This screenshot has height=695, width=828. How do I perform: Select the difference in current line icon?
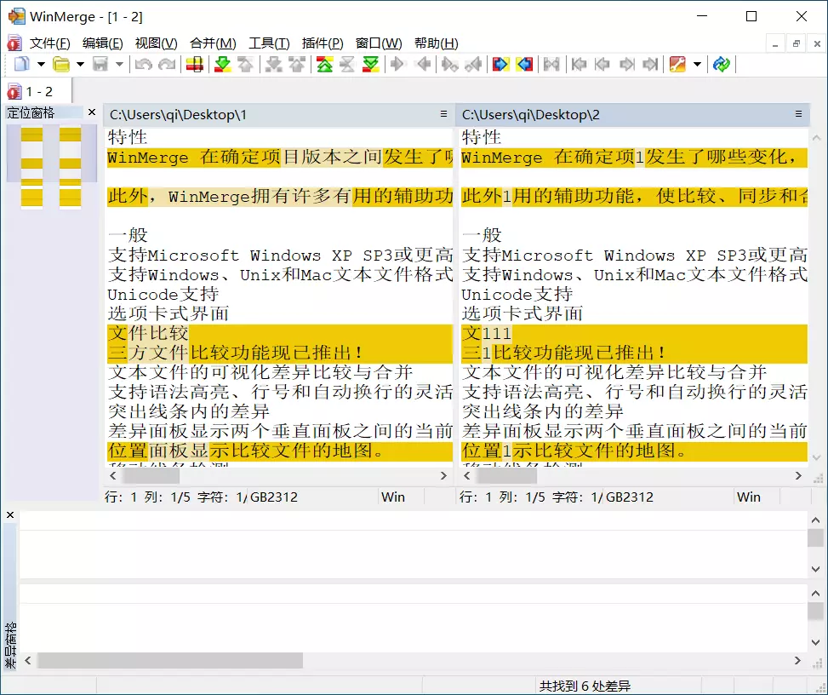click(x=195, y=64)
